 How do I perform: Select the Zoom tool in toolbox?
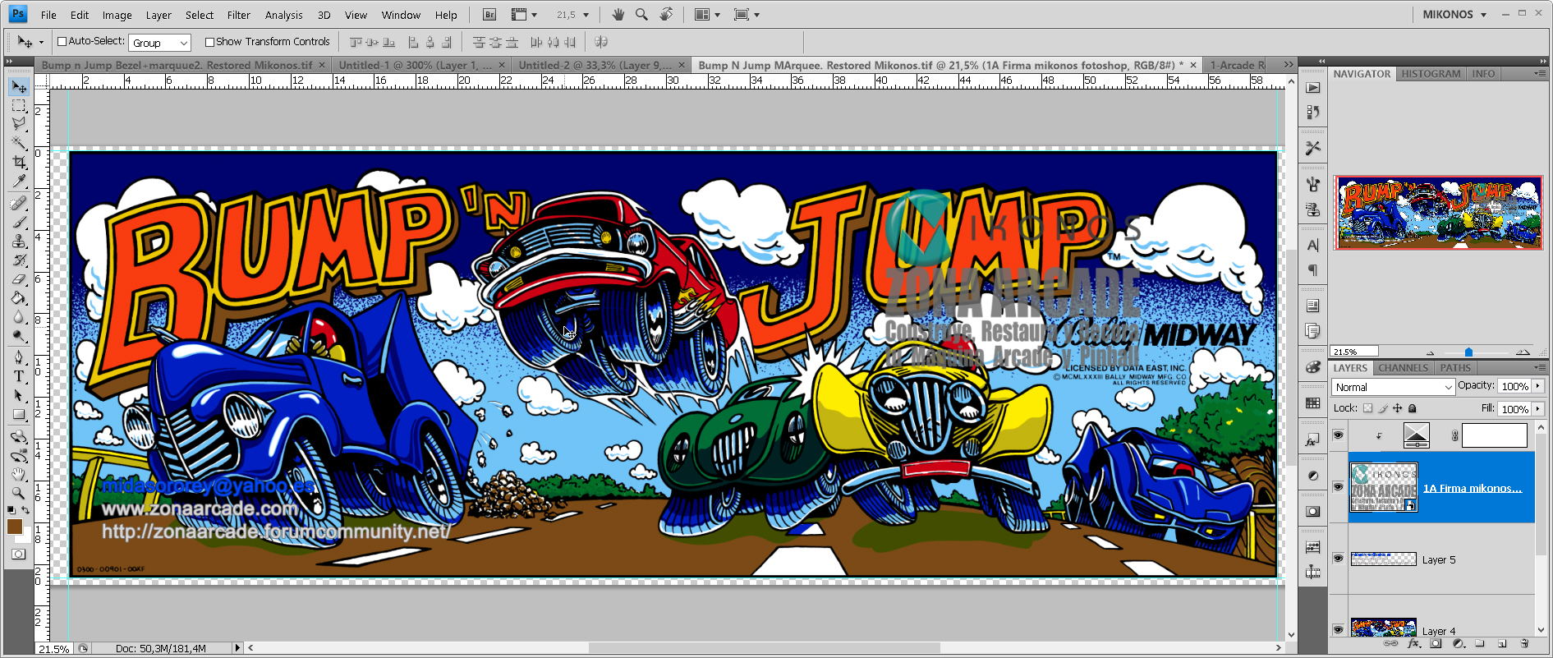click(19, 493)
